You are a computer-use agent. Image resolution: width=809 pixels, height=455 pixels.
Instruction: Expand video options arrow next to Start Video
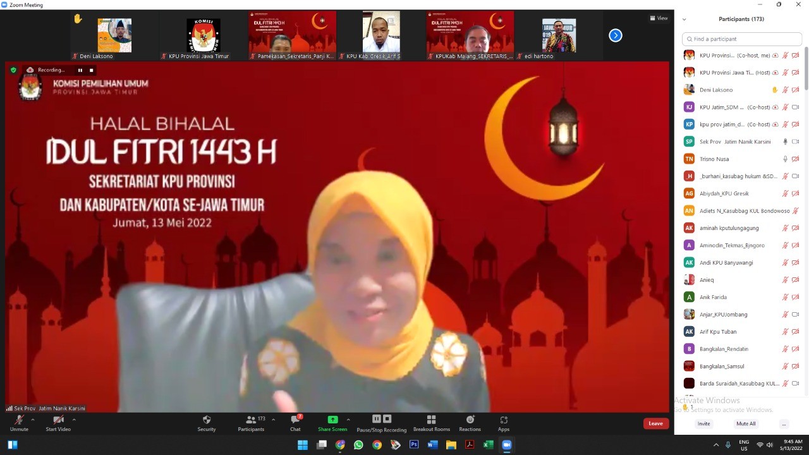pyautogui.click(x=74, y=420)
